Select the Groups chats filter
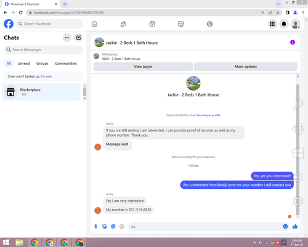 pos(43,64)
